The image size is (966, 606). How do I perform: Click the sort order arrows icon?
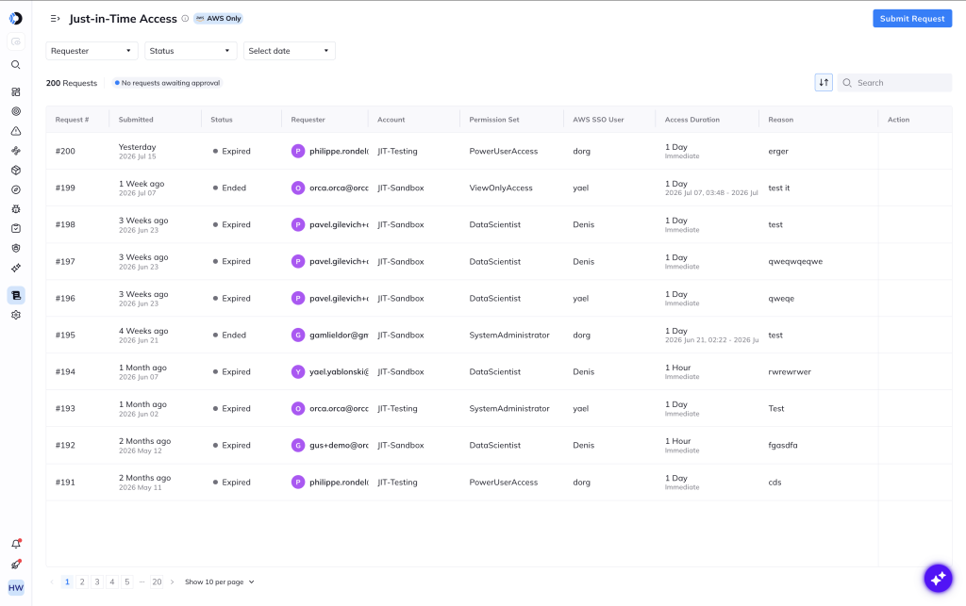click(824, 82)
